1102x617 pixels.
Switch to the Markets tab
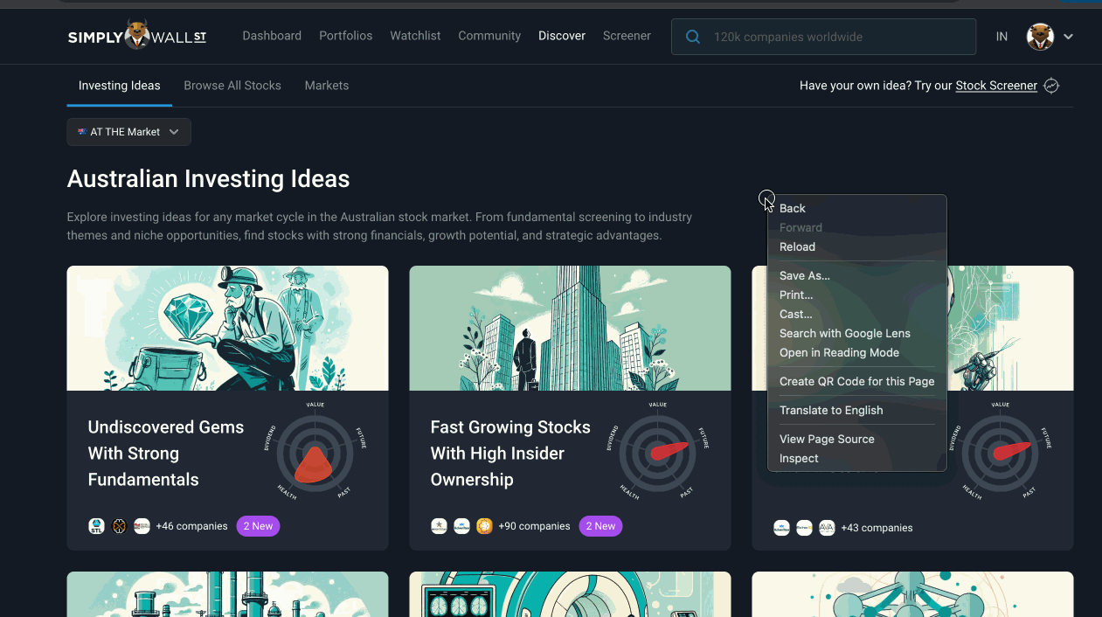327,86
